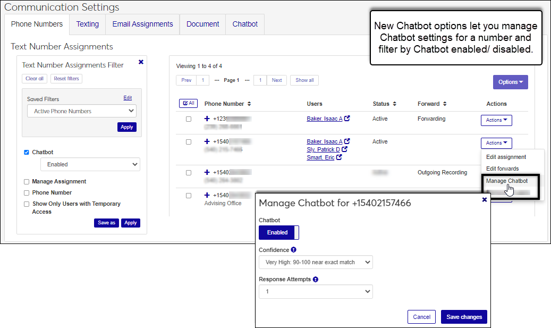Screen dimensions: 551x328
Task: Switch to the Email Assignments tab
Action: tap(142, 24)
